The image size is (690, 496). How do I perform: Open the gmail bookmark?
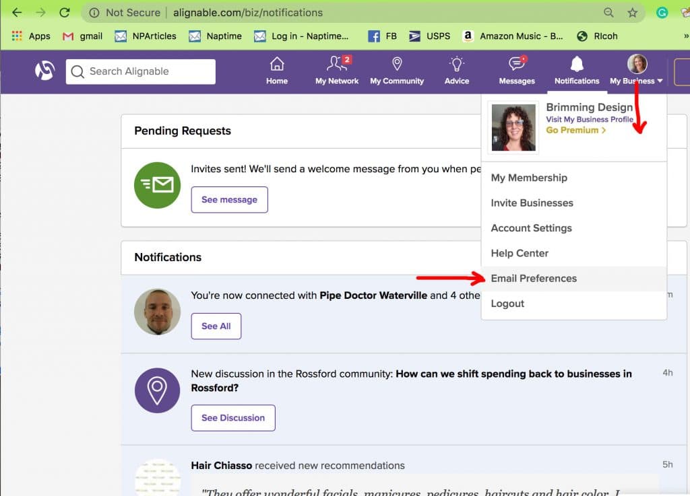pos(82,36)
